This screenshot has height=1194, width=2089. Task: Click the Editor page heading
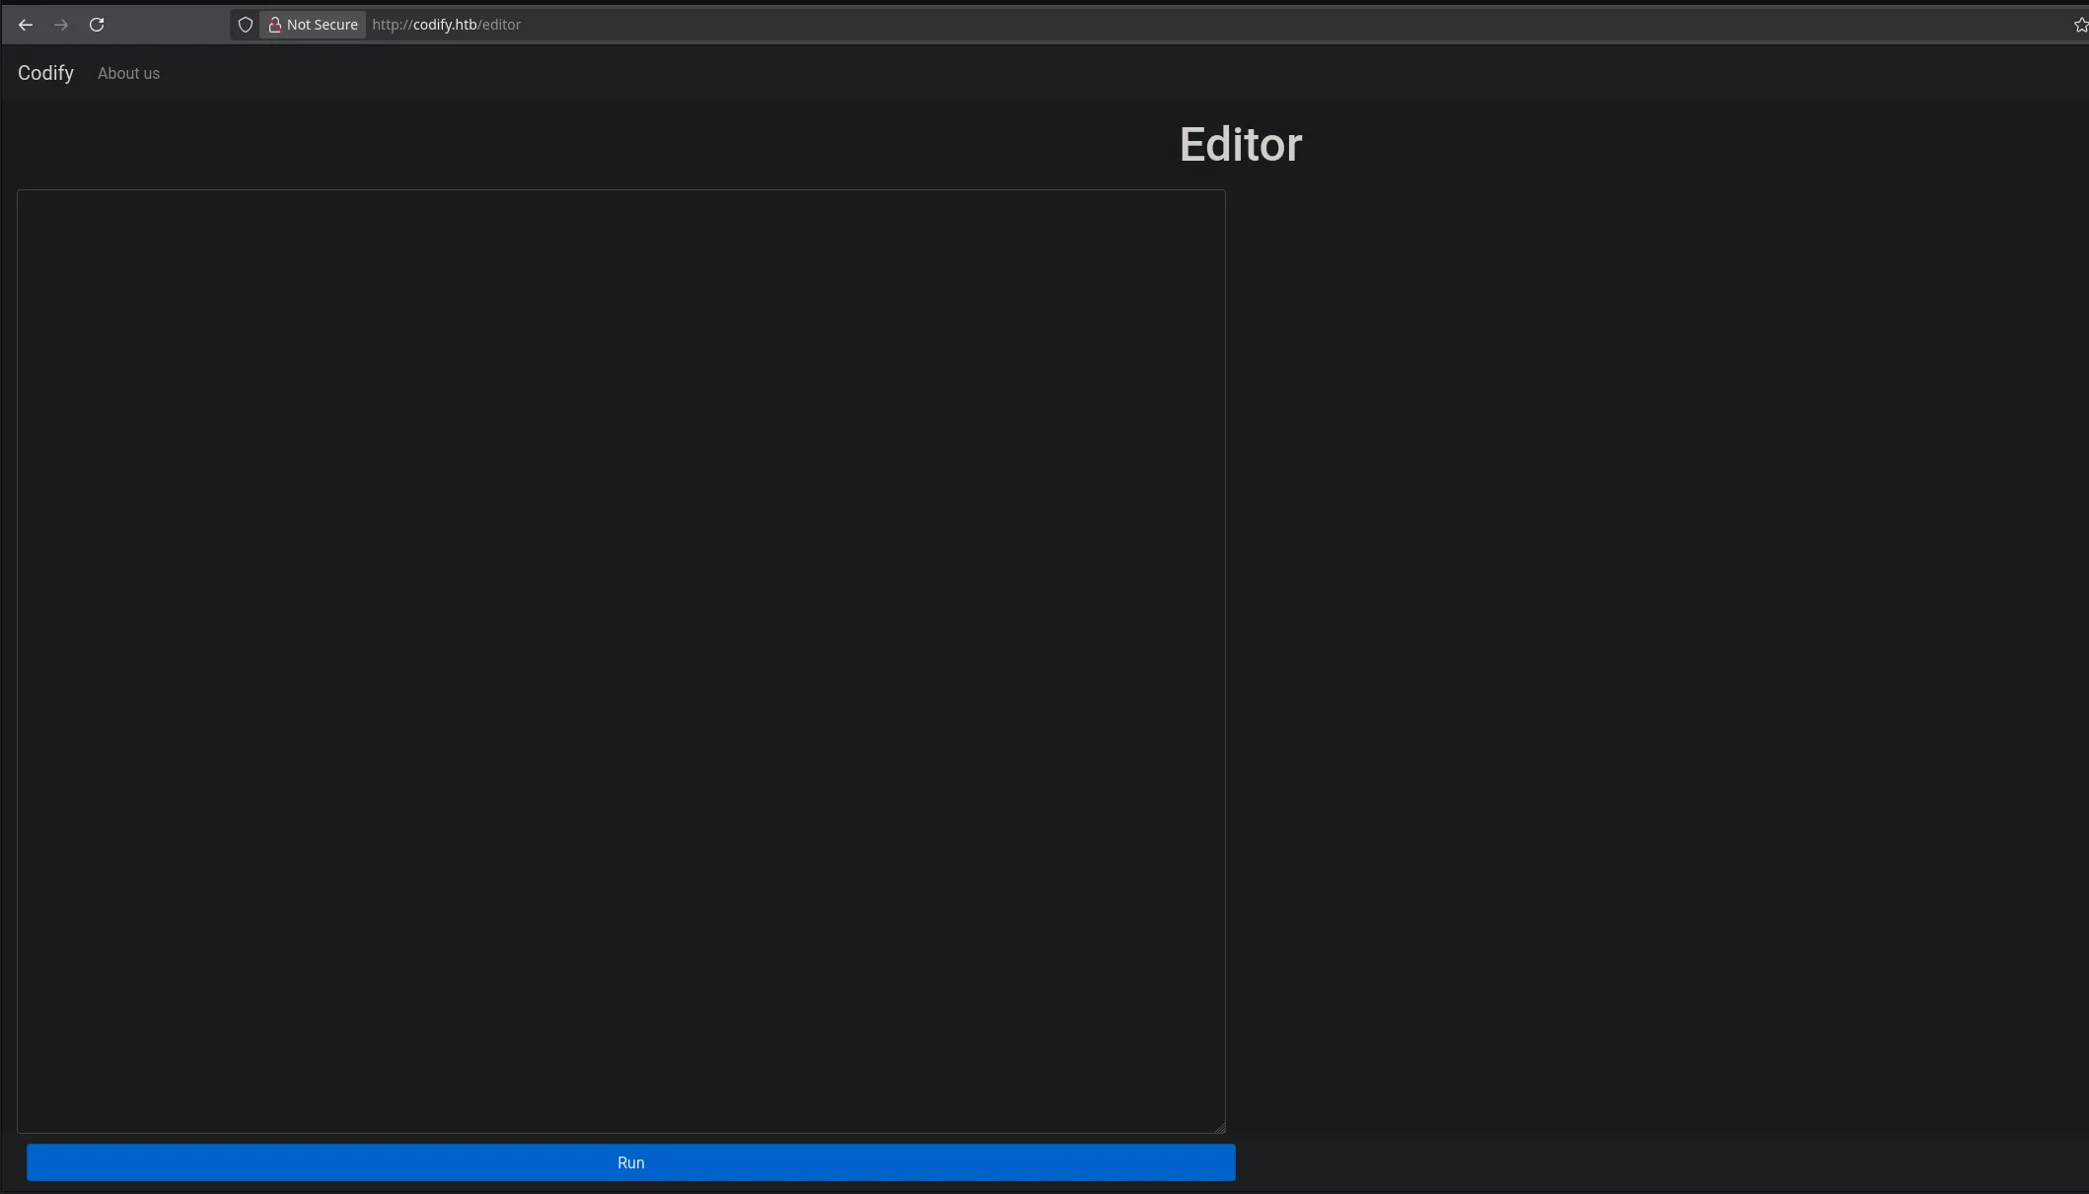[1241, 145]
